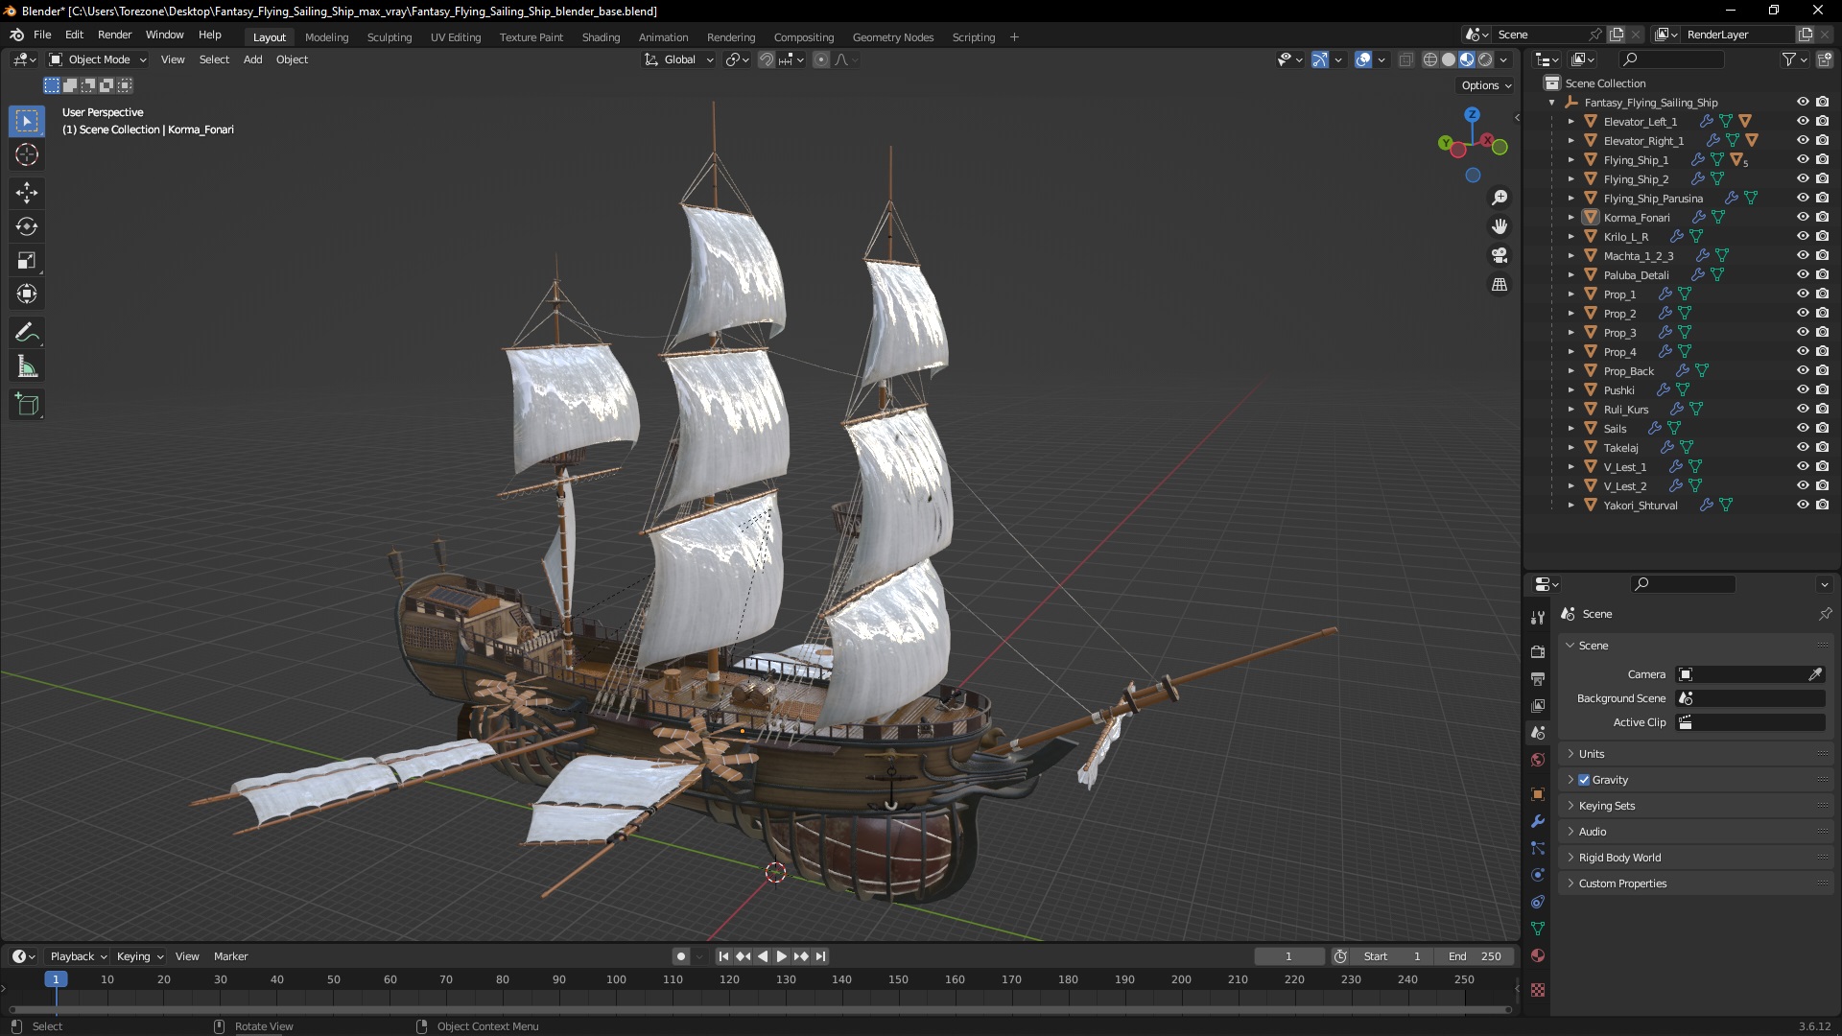
Task: Toggle snapping magnet
Action: pyautogui.click(x=766, y=59)
